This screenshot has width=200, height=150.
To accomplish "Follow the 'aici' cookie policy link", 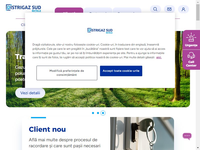I will tap(159, 57).
